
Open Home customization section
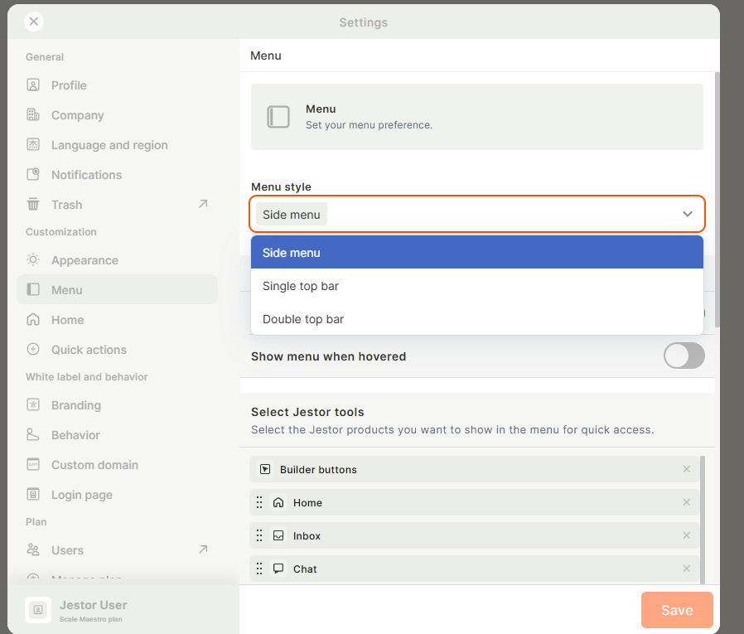click(x=117, y=319)
